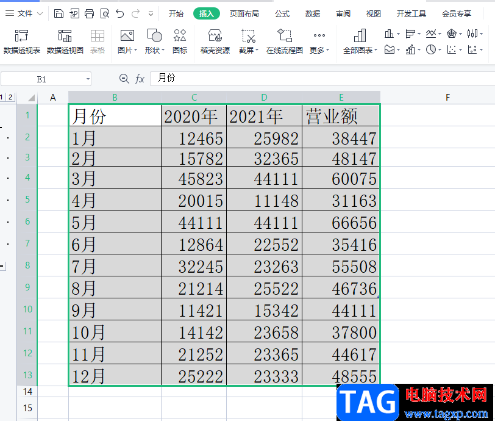Switch to the 开始 tab
Viewport: 495px width, 421px height.
(176, 13)
